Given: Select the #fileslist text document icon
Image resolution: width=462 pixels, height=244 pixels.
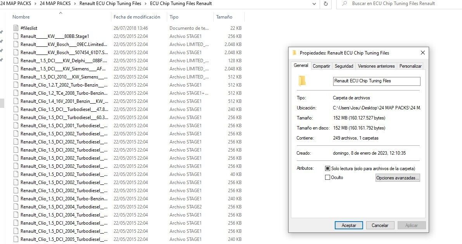Looking at the screenshot, I should point(16,28).
